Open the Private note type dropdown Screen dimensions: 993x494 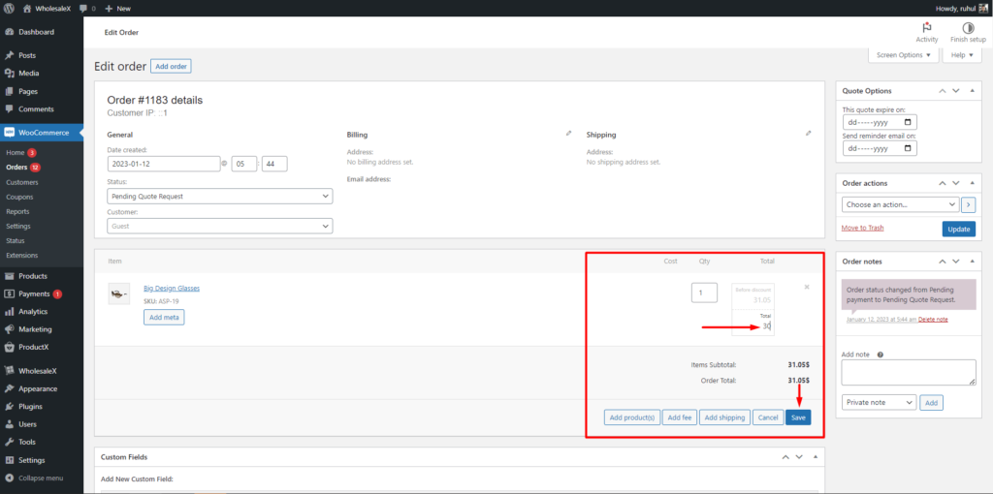(x=879, y=402)
